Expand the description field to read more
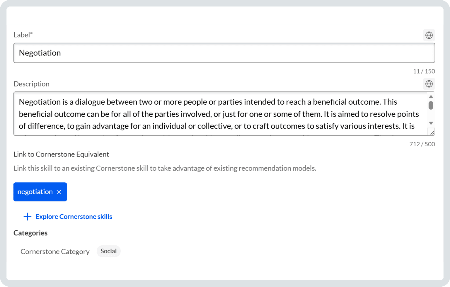 point(431,123)
